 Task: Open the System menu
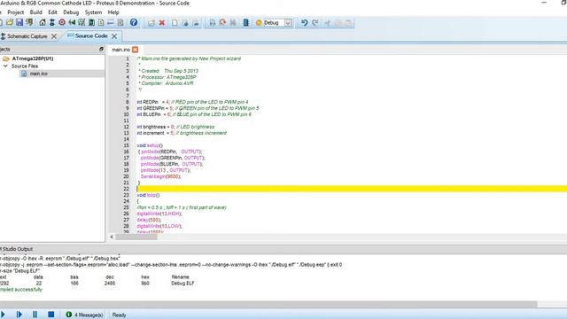[93, 12]
